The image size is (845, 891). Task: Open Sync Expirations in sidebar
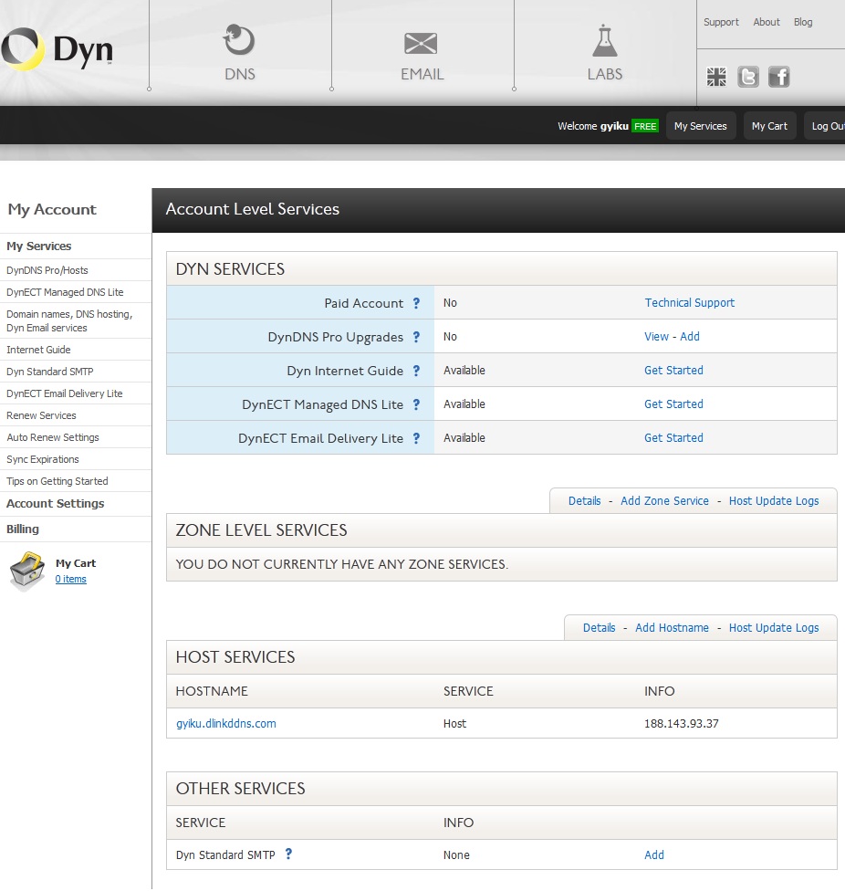[x=43, y=459]
